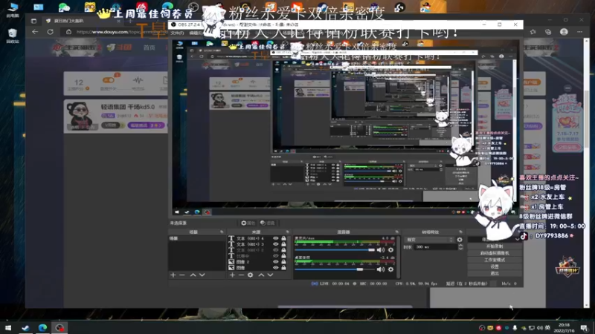Click the exit (退出) button in OBS controls
This screenshot has width=595, height=334.
tap(495, 273)
